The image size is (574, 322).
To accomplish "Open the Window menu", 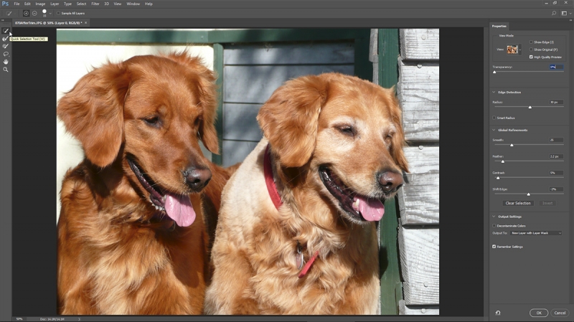I will (x=133, y=4).
